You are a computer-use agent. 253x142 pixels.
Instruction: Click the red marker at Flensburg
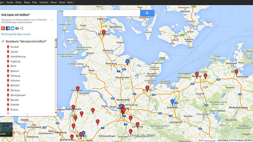point(104,32)
